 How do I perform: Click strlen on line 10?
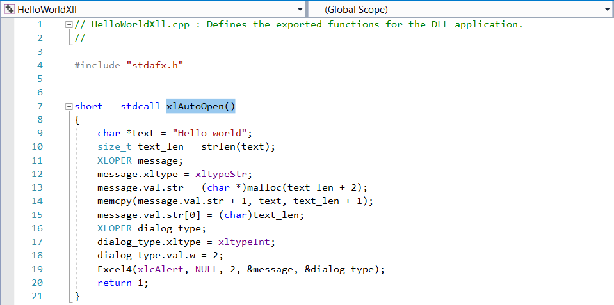pyautogui.click(x=218, y=147)
